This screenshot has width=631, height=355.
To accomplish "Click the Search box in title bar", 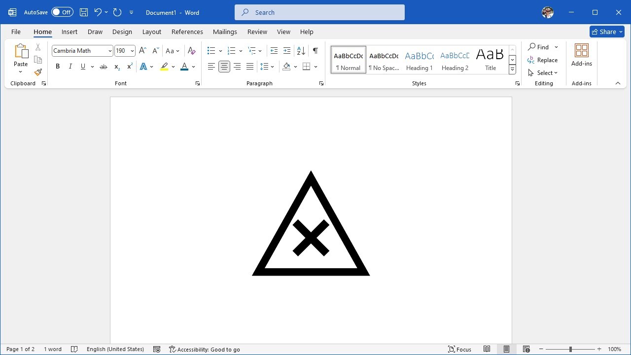I will click(x=319, y=12).
